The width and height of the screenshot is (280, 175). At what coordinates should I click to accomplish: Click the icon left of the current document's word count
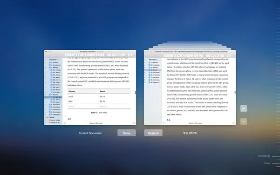coord(65,123)
